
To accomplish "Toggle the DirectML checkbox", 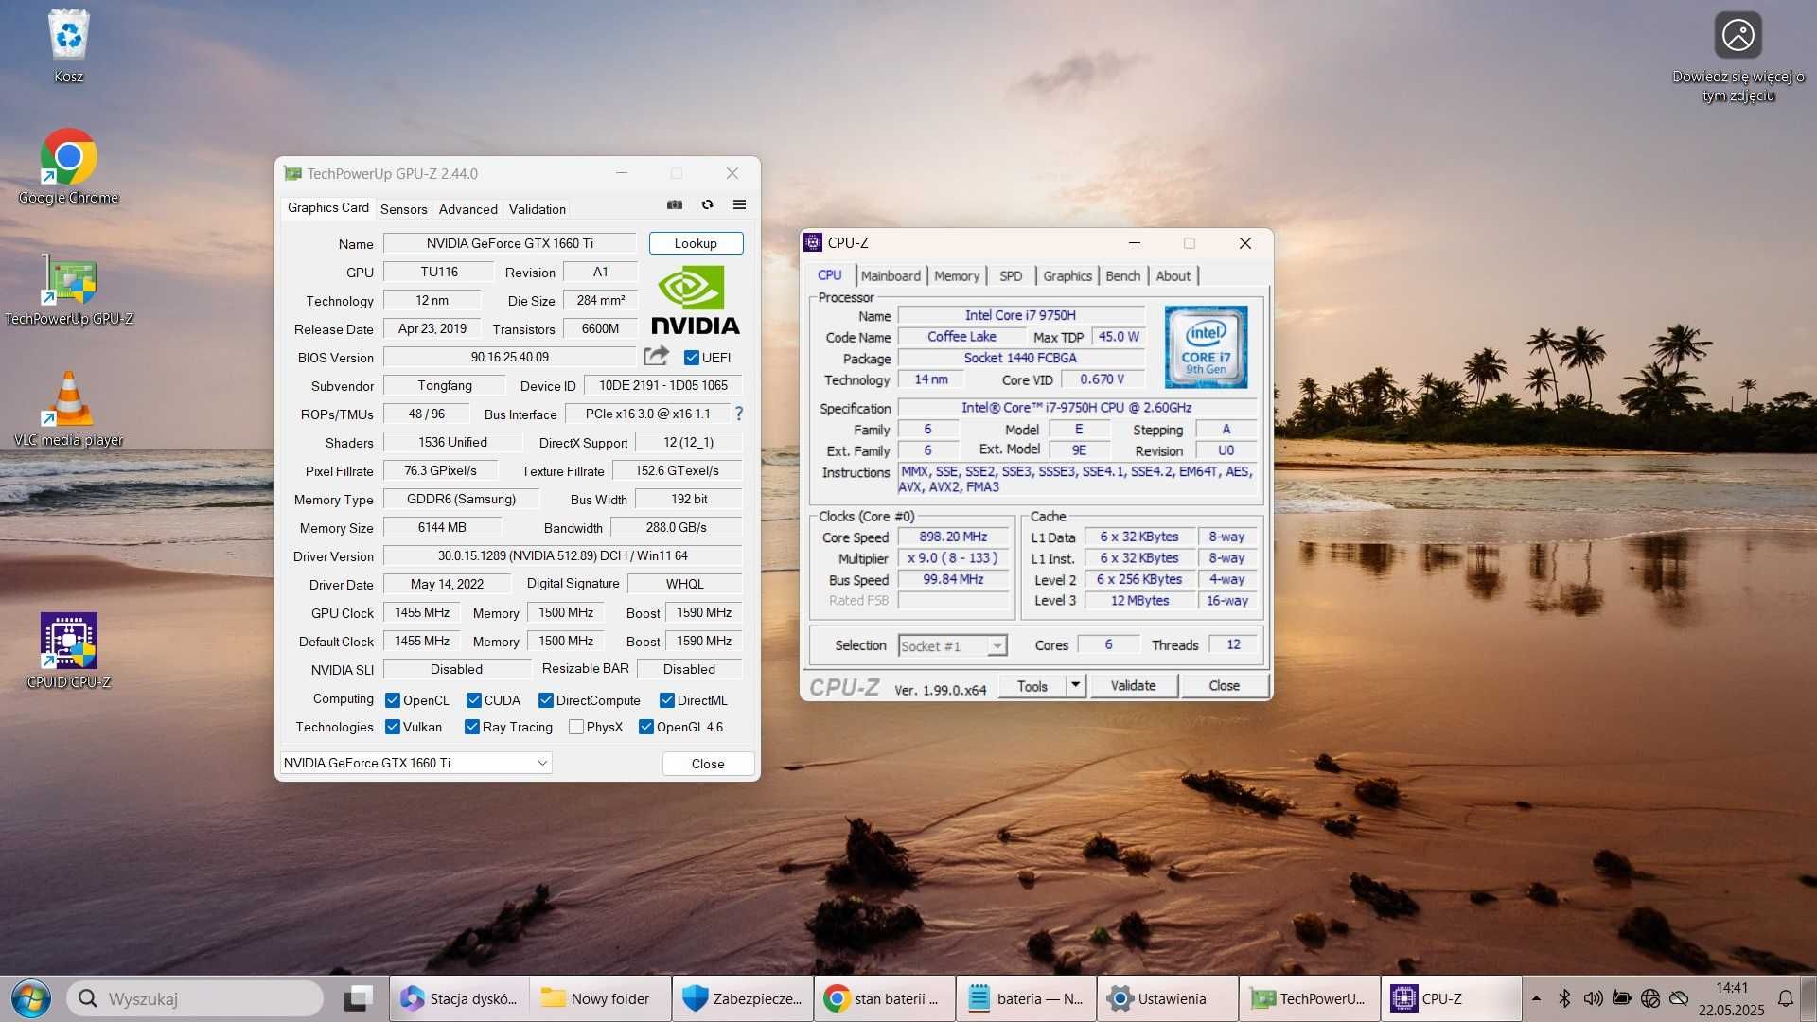I will 667,700.
